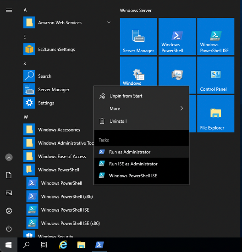Open Documents from the left rail
Viewport: 242px width, 252px height.
9,175
